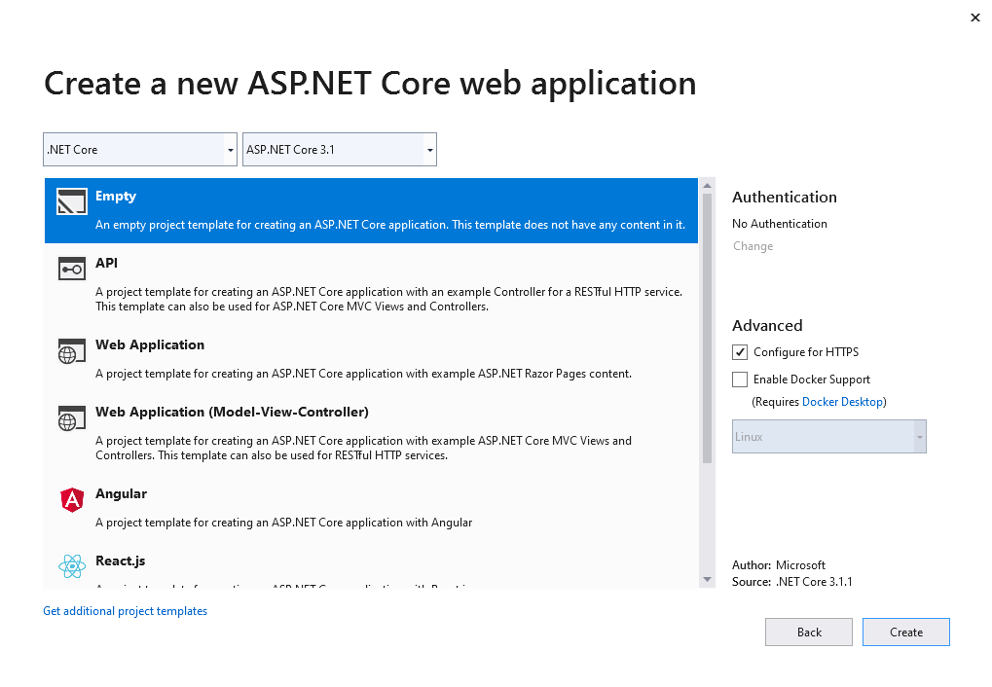Click the React.js atom icon
Screen dimensions: 992x687
71,566
